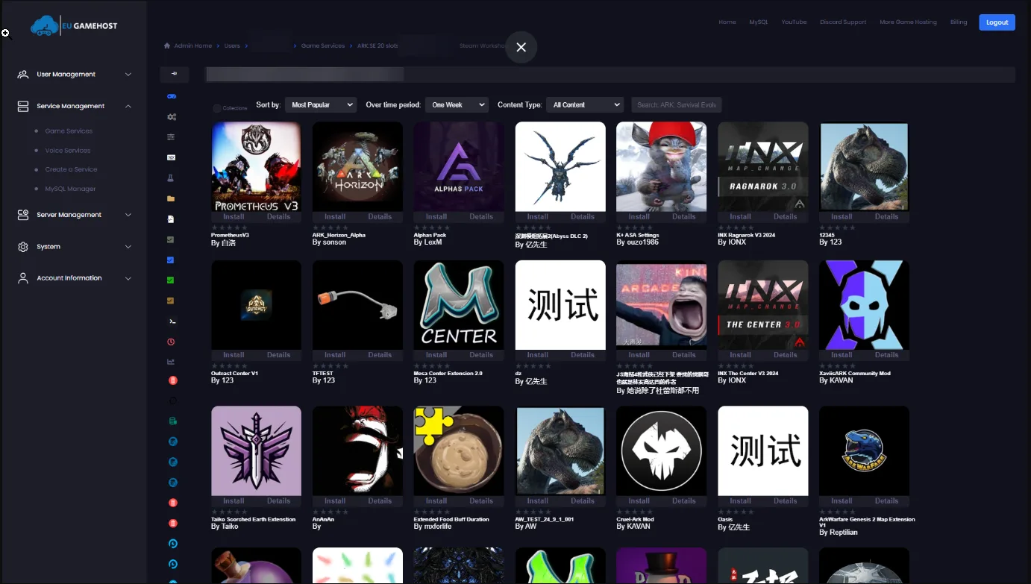The image size is (1031, 584).
Task: Install the PrometheusV3 mod
Action: click(x=234, y=217)
